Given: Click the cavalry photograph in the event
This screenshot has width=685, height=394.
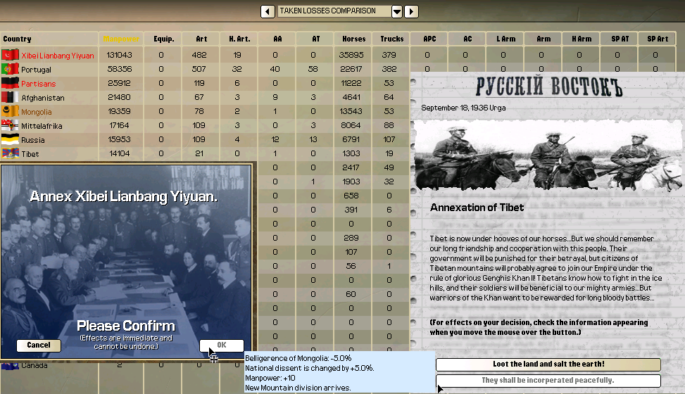Looking at the screenshot, I should coord(548,155).
